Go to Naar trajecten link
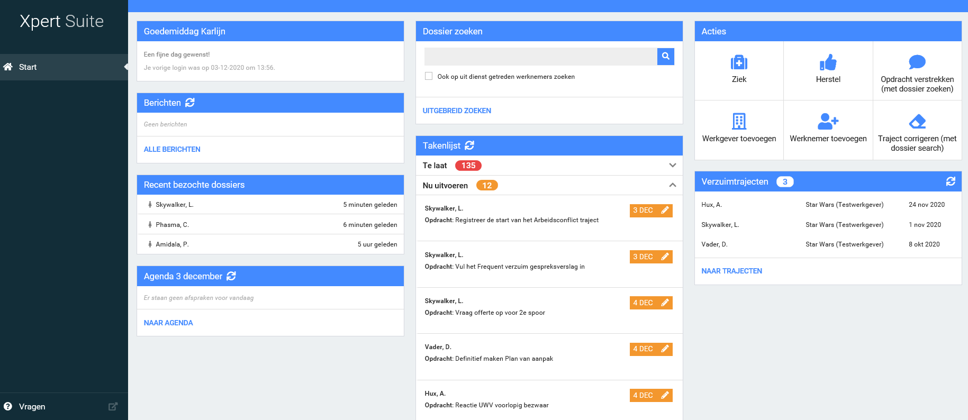This screenshot has width=968, height=420. (731, 271)
